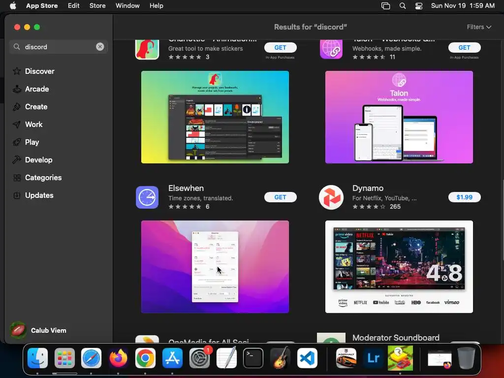View the Talon screenshot preview
504x378 pixels.
click(x=399, y=117)
